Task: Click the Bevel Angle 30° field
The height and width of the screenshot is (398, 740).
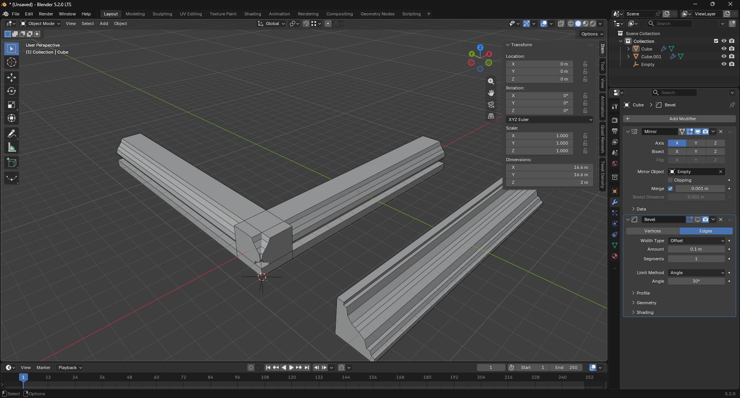Action: pos(696,281)
